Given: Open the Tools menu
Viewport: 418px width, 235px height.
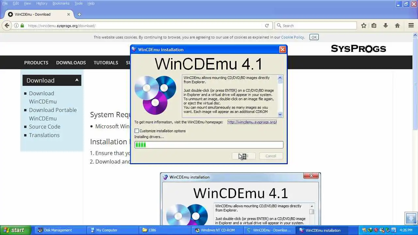Looking at the screenshot, I should click(78, 3).
